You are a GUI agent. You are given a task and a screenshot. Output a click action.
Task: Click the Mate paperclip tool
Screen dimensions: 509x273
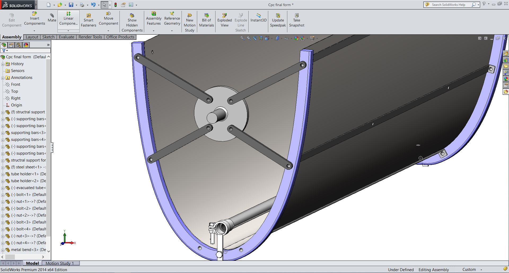[x=52, y=17]
